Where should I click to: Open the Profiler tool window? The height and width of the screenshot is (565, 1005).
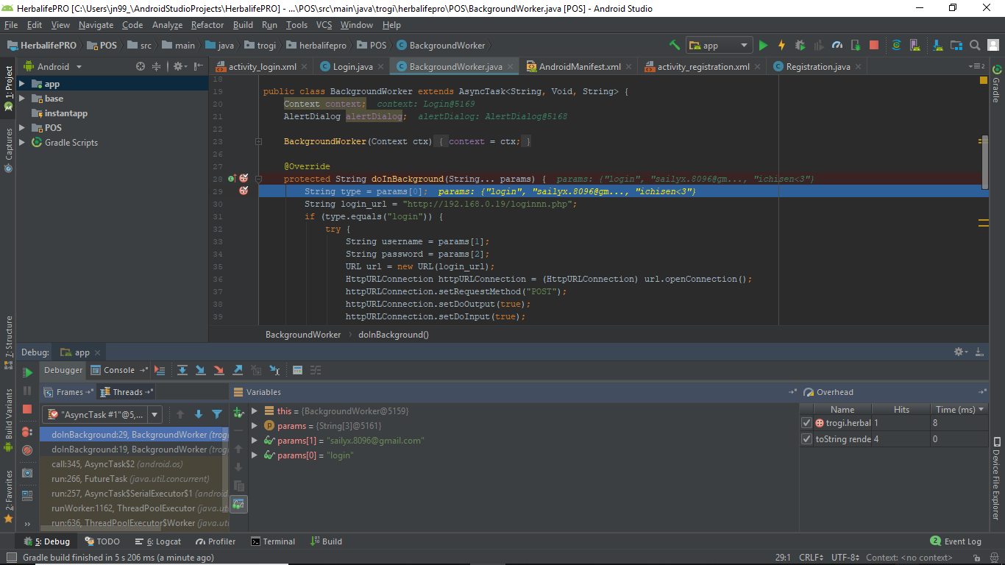(x=216, y=541)
